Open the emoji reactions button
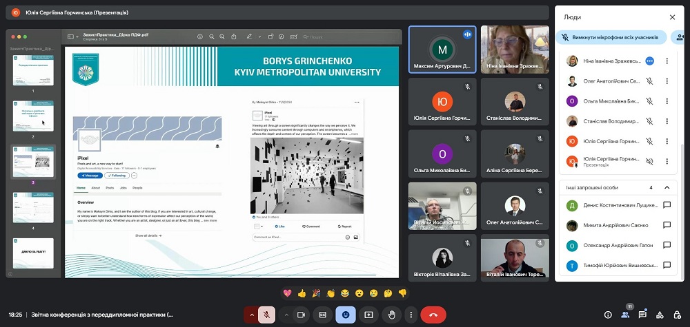Image resolution: width=690 pixels, height=327 pixels. pyautogui.click(x=346, y=315)
